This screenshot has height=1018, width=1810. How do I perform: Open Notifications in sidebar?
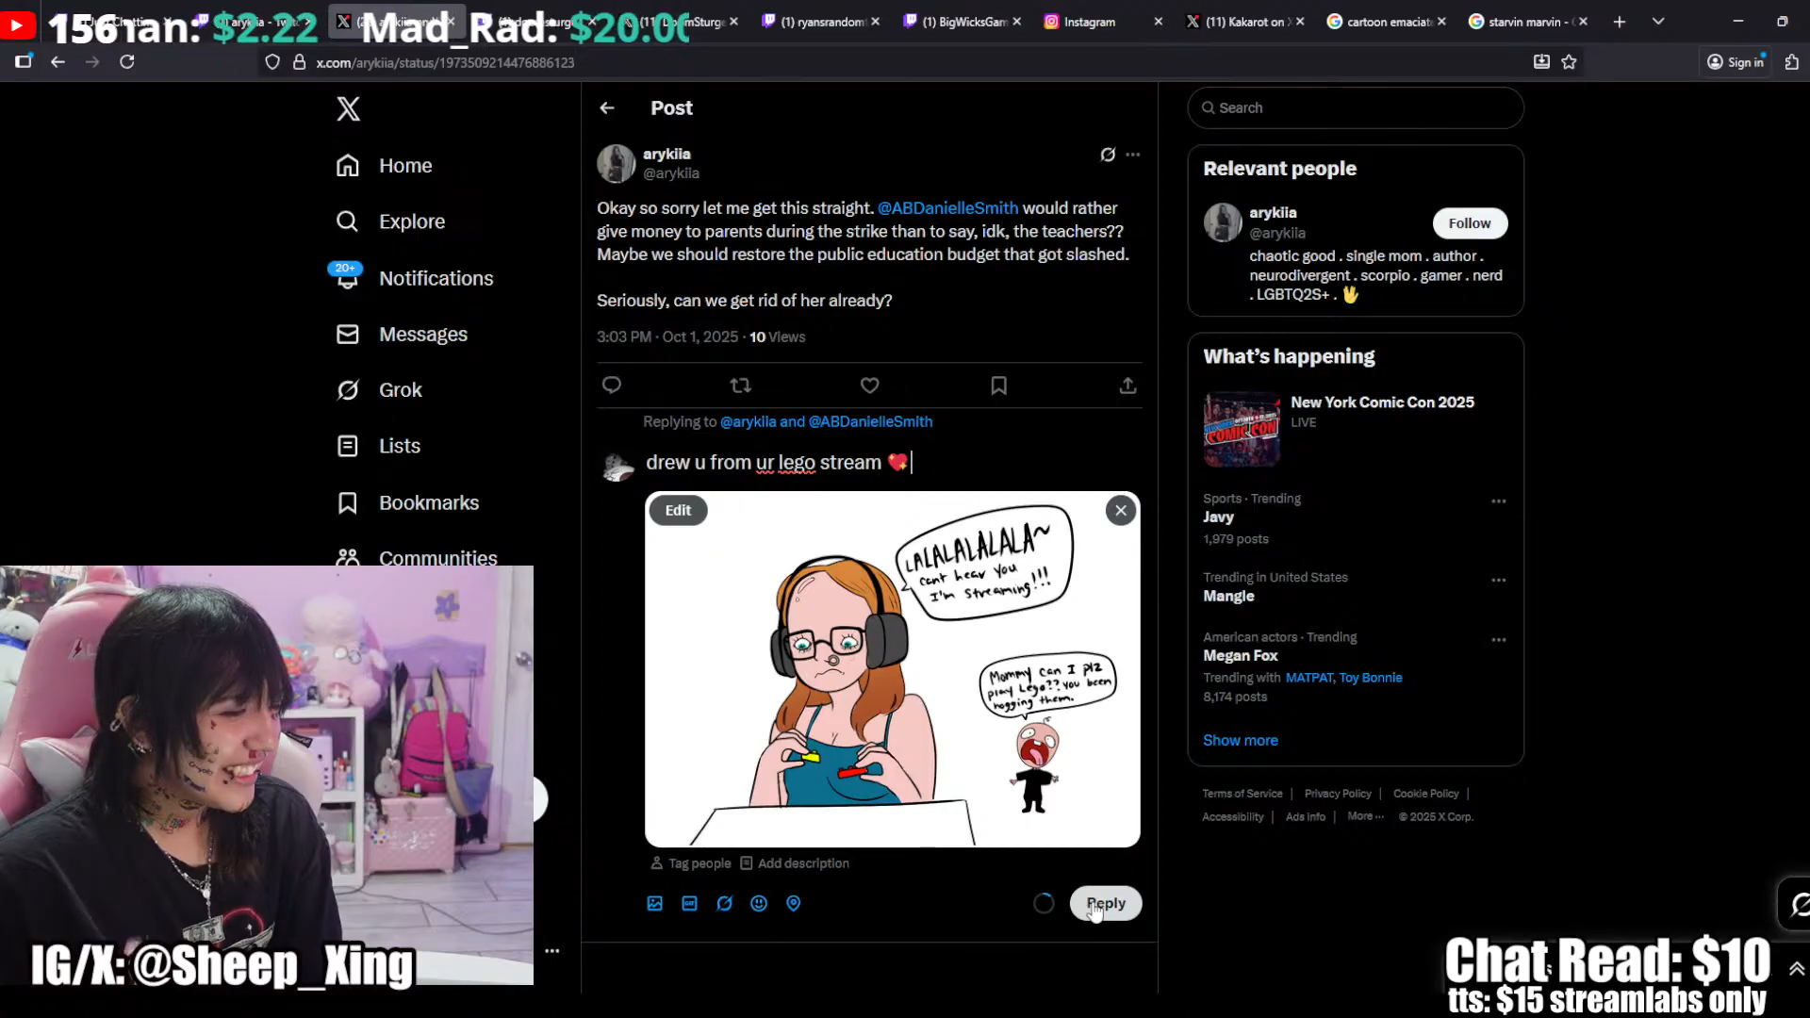(x=436, y=278)
